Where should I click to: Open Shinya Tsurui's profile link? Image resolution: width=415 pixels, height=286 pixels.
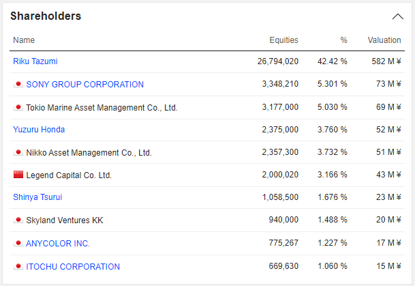[x=37, y=198]
